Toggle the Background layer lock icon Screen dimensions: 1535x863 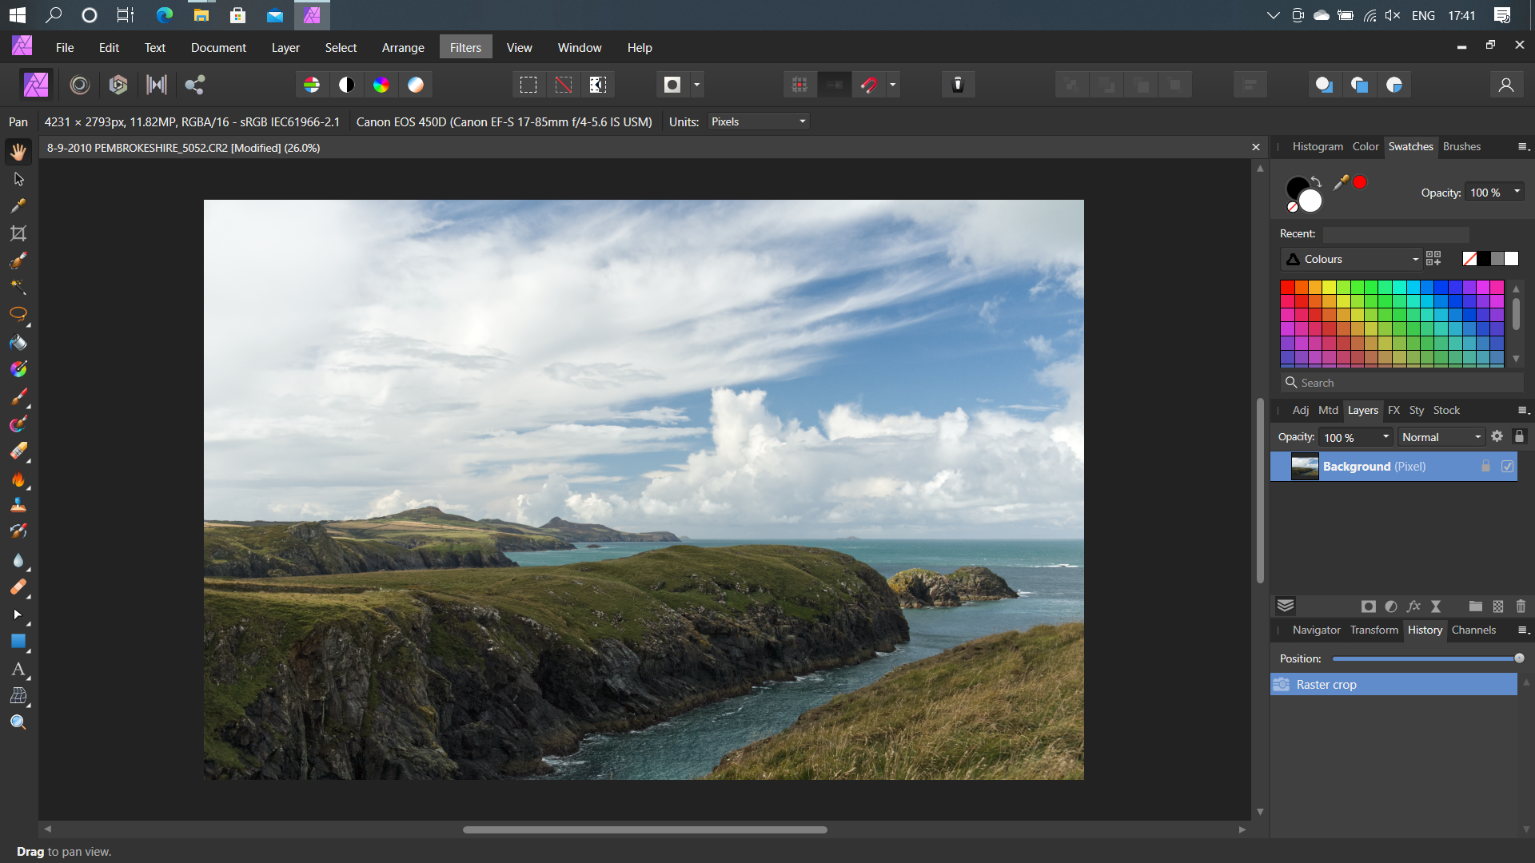(1485, 467)
